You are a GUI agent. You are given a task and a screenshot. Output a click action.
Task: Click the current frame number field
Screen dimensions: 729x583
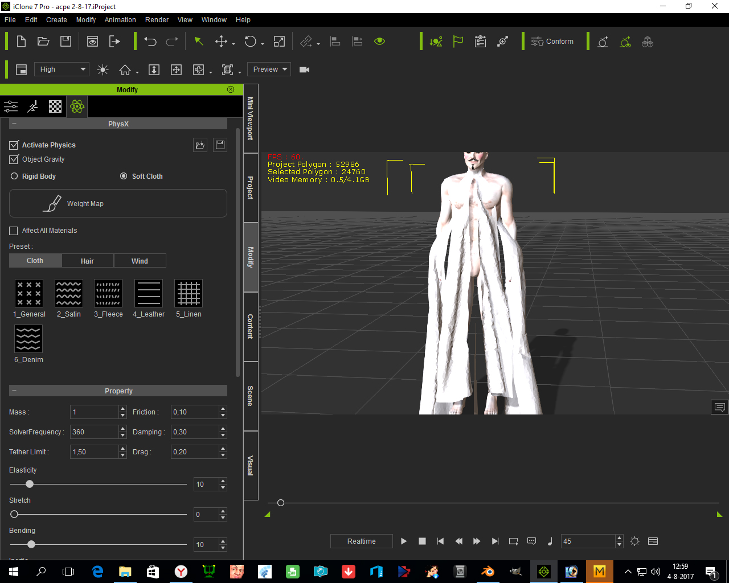(588, 541)
